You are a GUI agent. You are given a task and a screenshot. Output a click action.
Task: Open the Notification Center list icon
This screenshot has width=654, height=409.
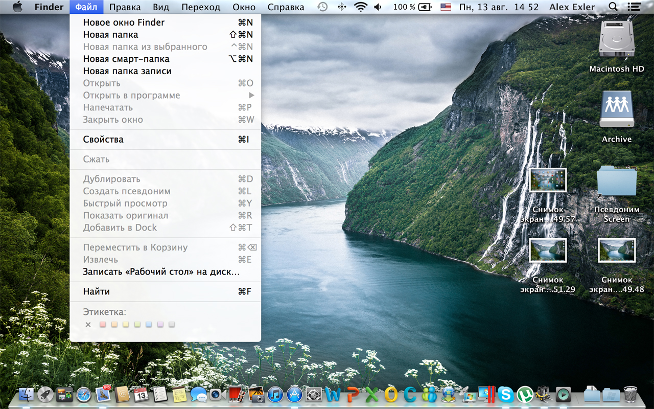click(635, 7)
